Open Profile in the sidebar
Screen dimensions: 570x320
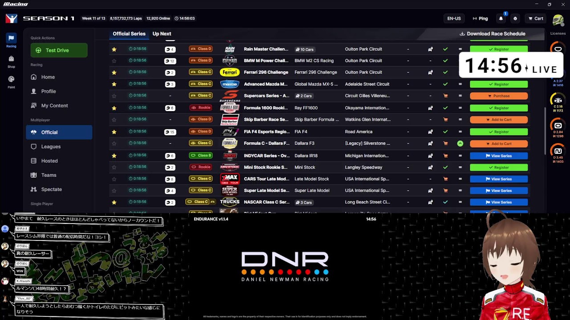(x=59, y=92)
